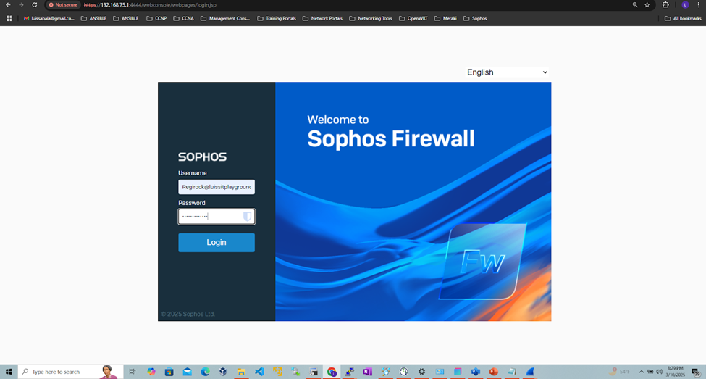
Task: Bookmark this page with the star icon
Action: tap(647, 5)
